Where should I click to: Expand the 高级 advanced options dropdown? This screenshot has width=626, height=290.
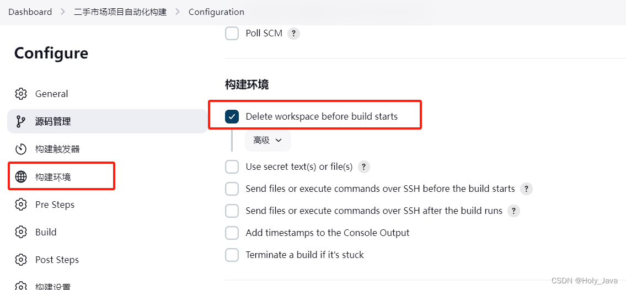click(268, 141)
